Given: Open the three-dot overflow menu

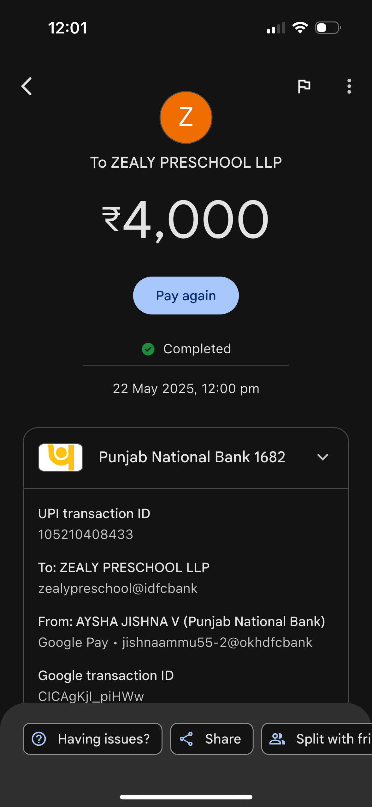Looking at the screenshot, I should coord(349,86).
